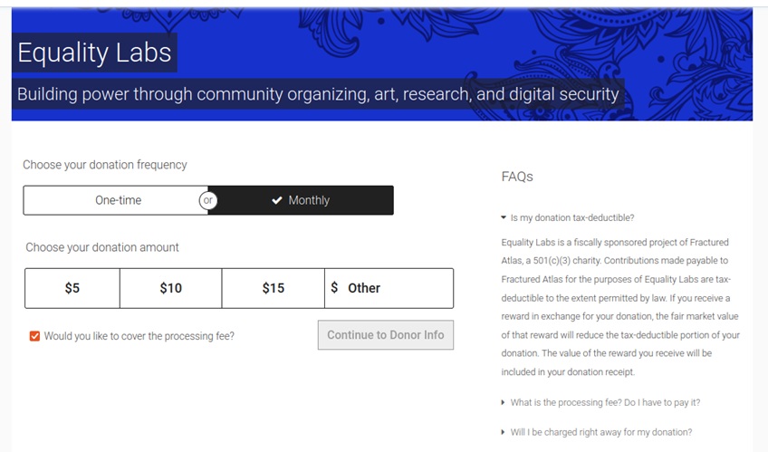Screen dimensions: 768x452
Task: Click the "Building power through community organizing" tagline
Action: [318, 94]
